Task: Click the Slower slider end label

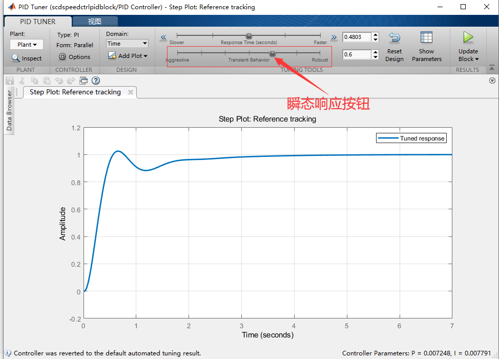Action: click(177, 43)
